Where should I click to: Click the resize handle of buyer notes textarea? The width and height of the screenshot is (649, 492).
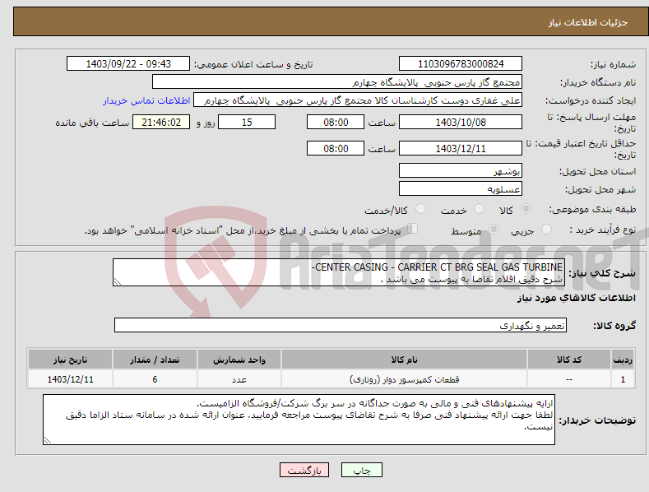coord(48,441)
